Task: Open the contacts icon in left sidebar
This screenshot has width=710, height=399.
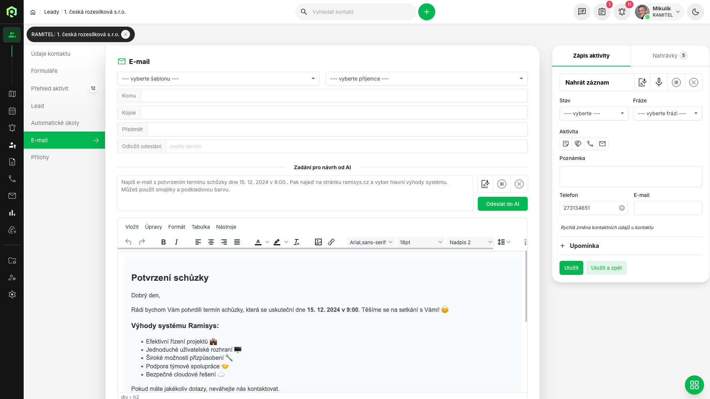Action: pyautogui.click(x=12, y=35)
